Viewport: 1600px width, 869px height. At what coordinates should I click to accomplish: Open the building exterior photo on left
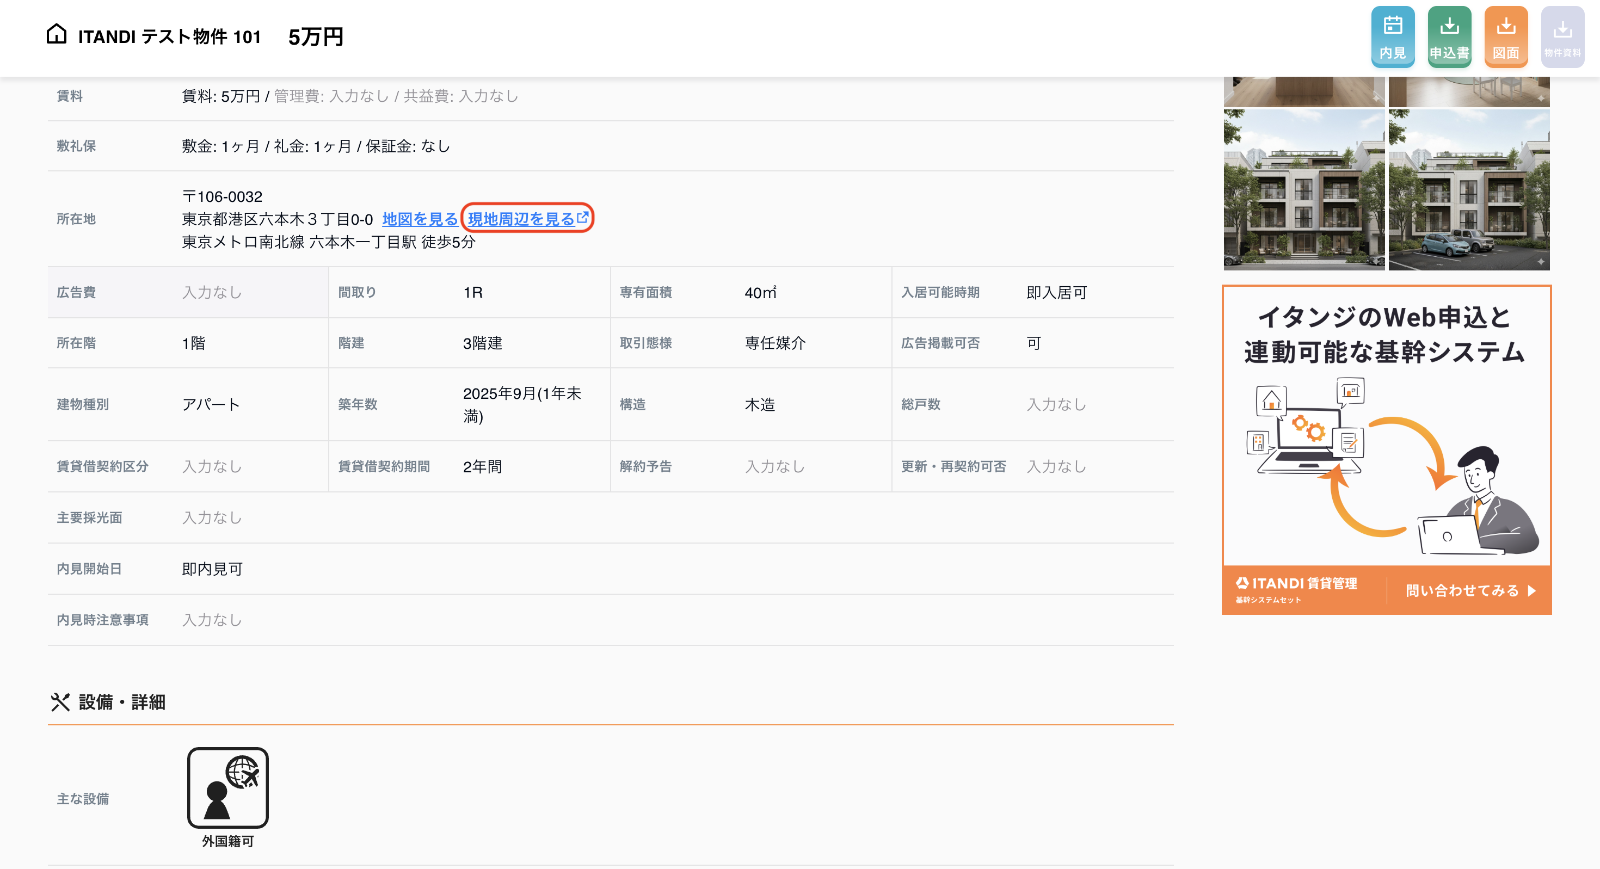pos(1304,190)
